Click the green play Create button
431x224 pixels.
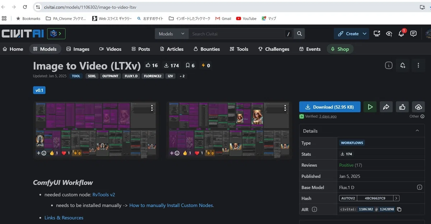click(x=370, y=107)
